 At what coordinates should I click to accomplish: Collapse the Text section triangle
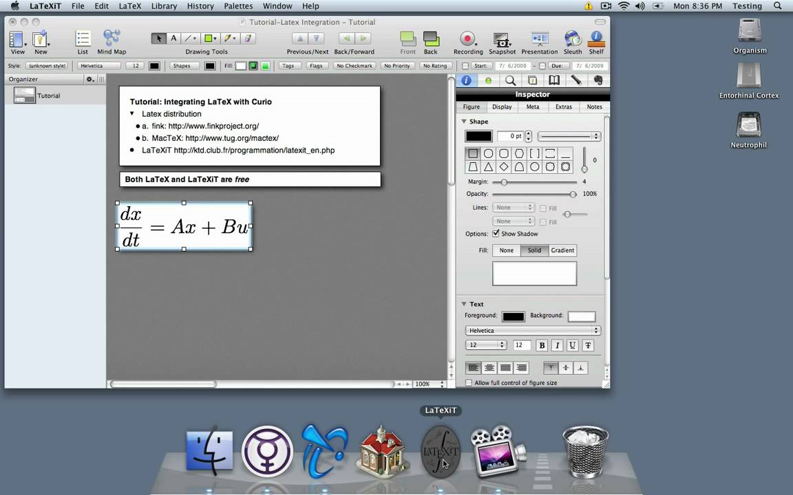point(464,304)
